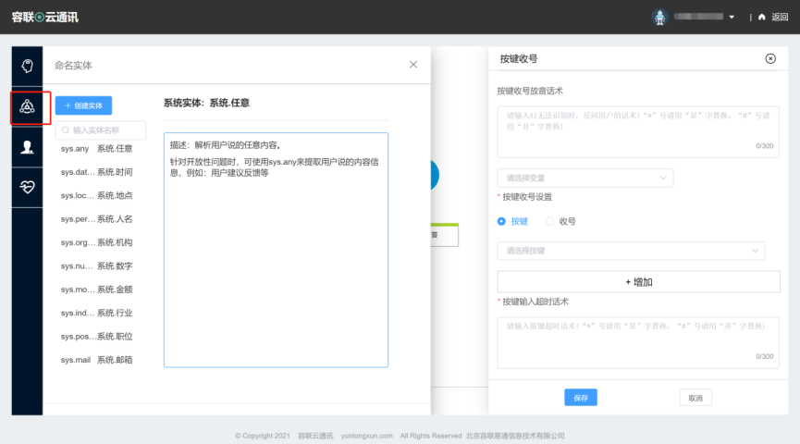
Task: Click the 容联云通讯 logo
Action: tap(45, 18)
